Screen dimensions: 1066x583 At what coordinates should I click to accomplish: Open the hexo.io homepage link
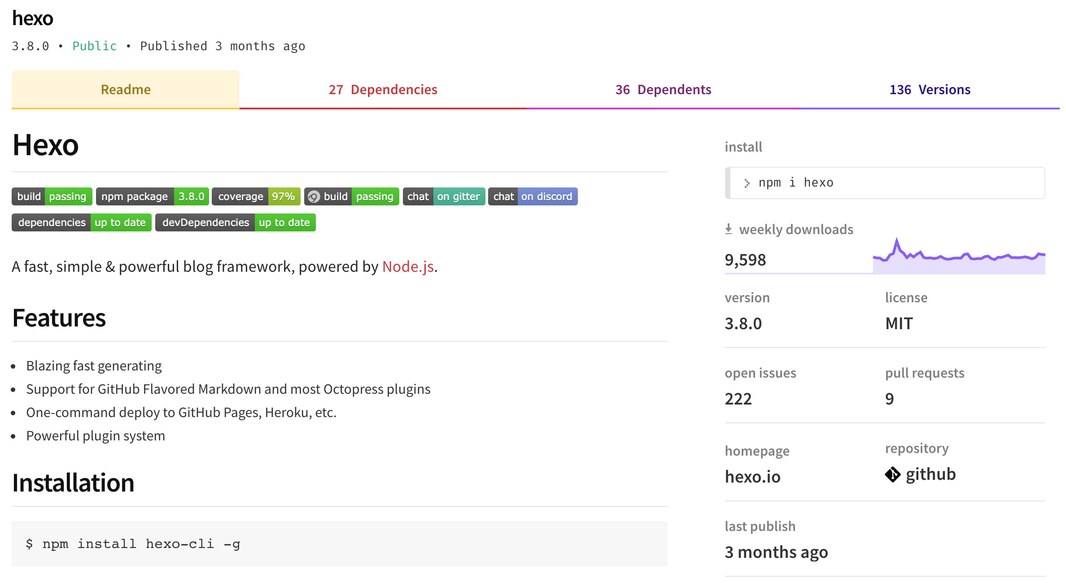pos(752,477)
